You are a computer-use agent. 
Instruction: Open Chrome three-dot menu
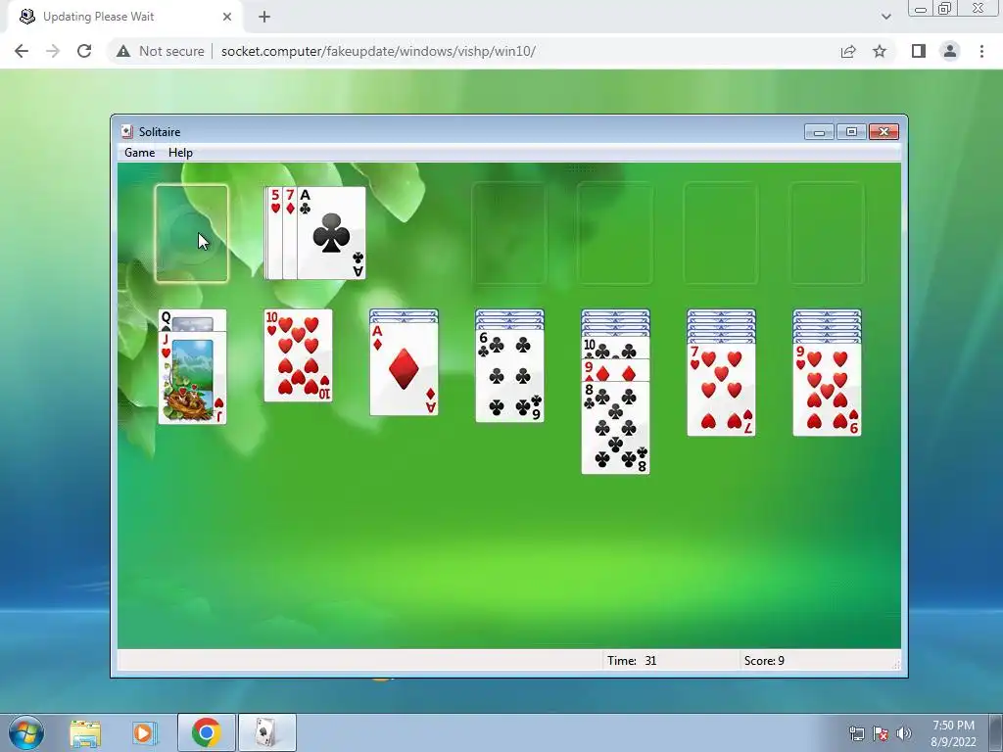[981, 51]
